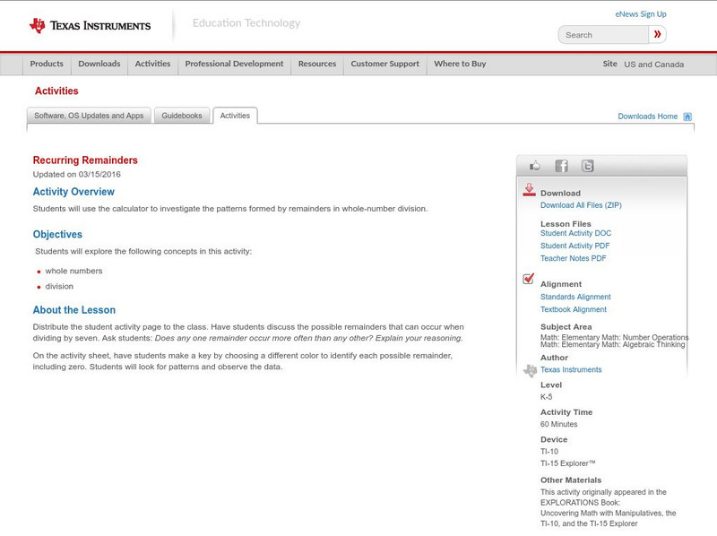Open the Resources menu
Viewport: 717px width, 536px height.
(x=317, y=64)
